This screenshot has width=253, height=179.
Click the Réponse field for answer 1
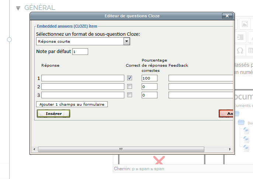83,78
